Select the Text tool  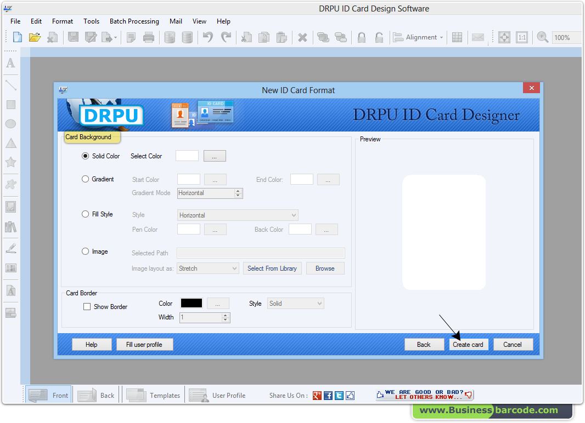click(10, 64)
